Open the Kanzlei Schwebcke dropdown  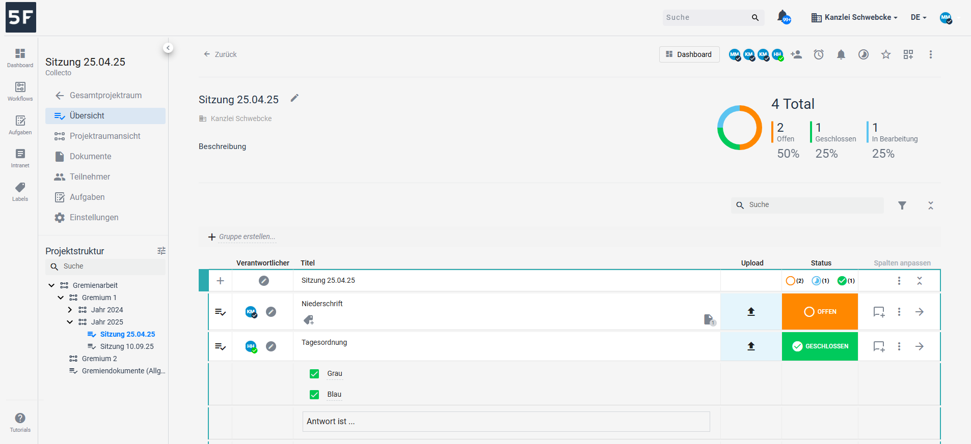click(x=854, y=17)
